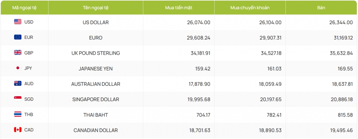
Task: Click the US flag icon
Action: (x=18, y=22)
